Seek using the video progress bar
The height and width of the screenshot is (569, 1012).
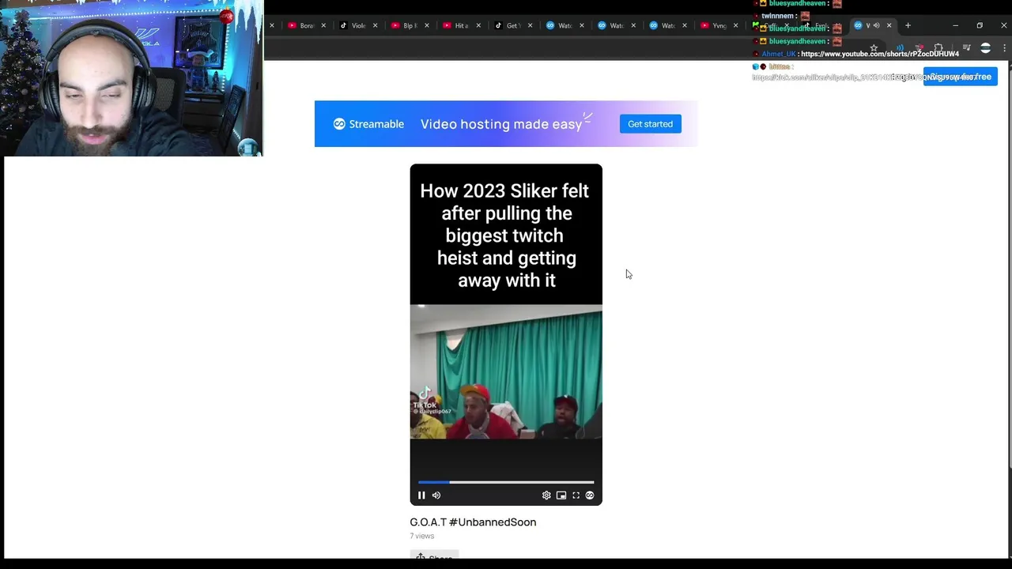pyautogui.click(x=506, y=481)
